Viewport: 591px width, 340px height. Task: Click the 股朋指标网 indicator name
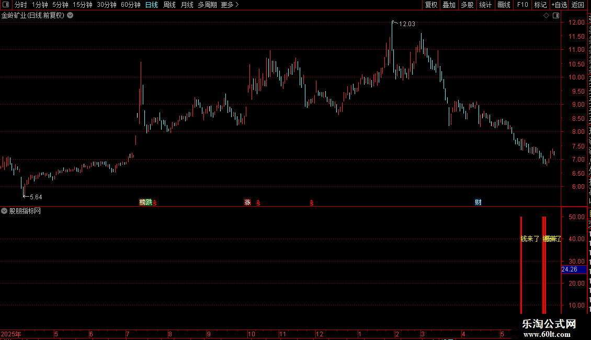(25, 211)
